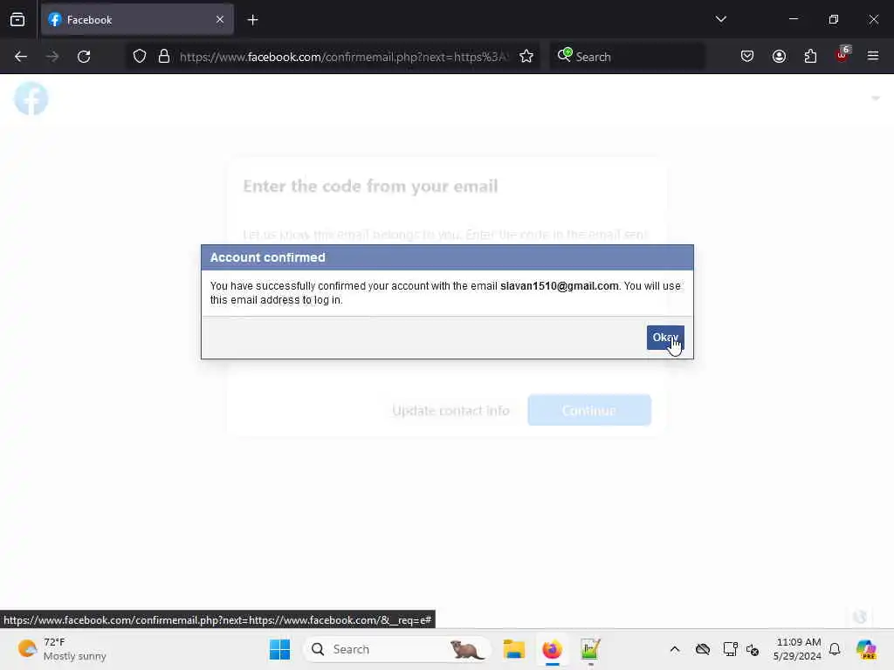Viewport: 894px width, 670px height.
Task: Open notifications bell icon
Action: (835, 649)
